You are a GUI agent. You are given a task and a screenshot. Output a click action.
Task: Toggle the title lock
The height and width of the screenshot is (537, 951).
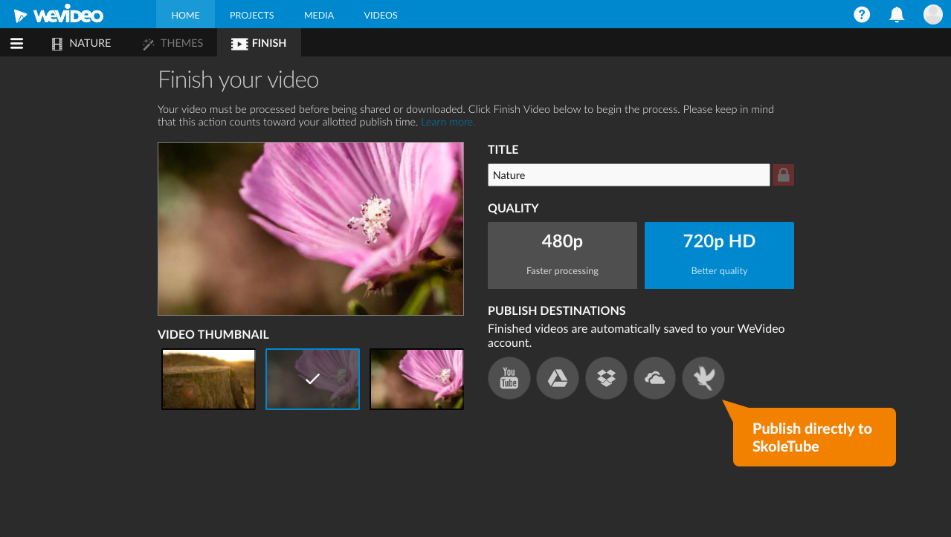click(782, 175)
